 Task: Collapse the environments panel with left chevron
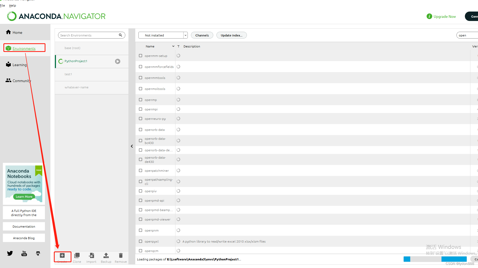point(132,146)
